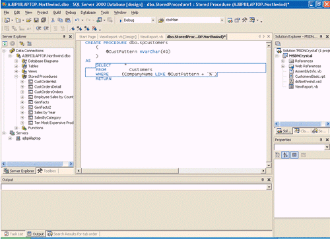Image resolution: width=330 pixels, height=240 pixels.
Task: Click the Increase Indent toolbar icon
Action: pos(46,28)
